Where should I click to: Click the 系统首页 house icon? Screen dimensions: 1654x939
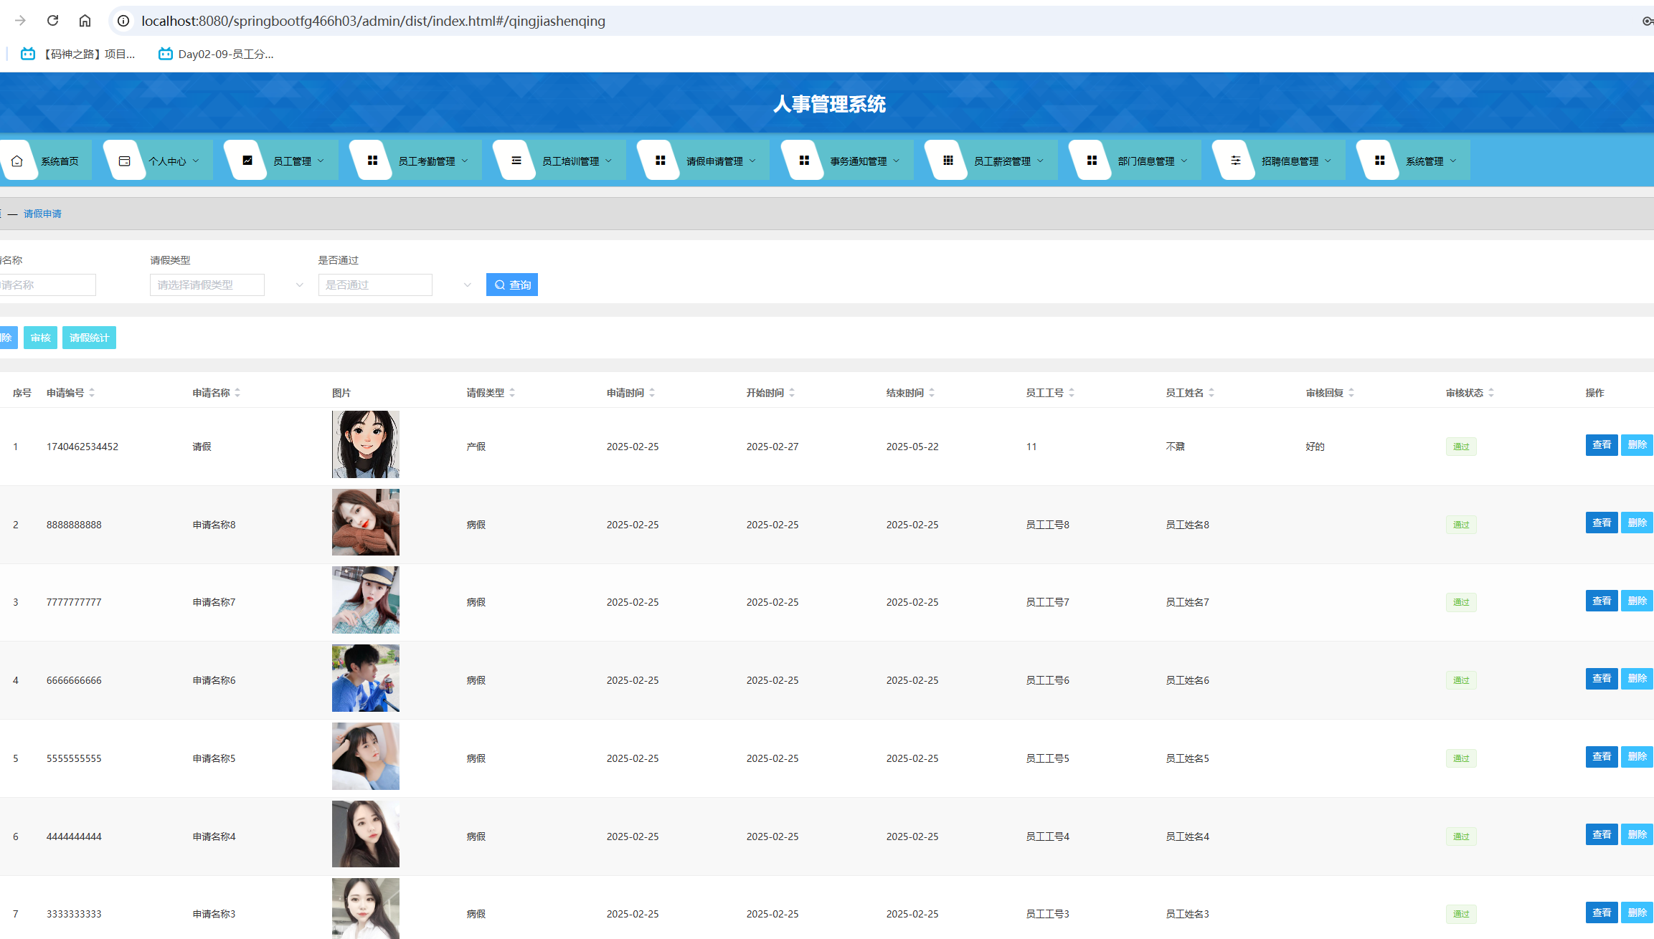(17, 161)
